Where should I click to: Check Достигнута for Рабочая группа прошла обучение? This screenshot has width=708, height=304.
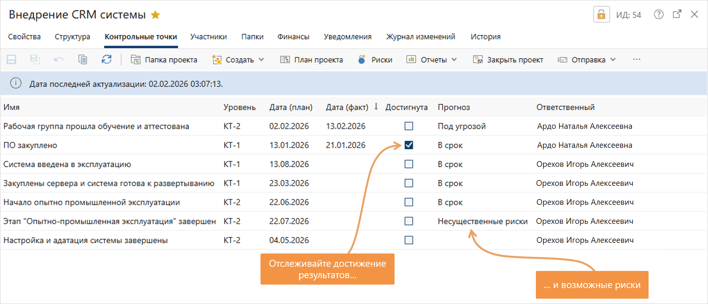coord(409,126)
